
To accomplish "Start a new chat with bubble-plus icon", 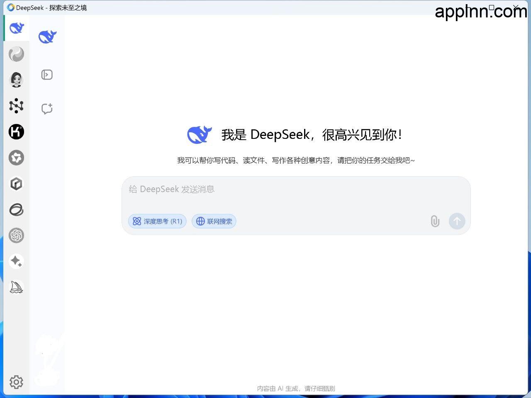I will click(47, 109).
